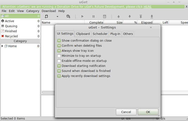Click the Size column header

pos(113,22)
